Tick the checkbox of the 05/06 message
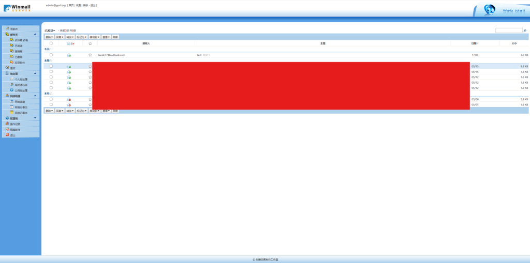This screenshot has width=530, height=263. pos(51,99)
